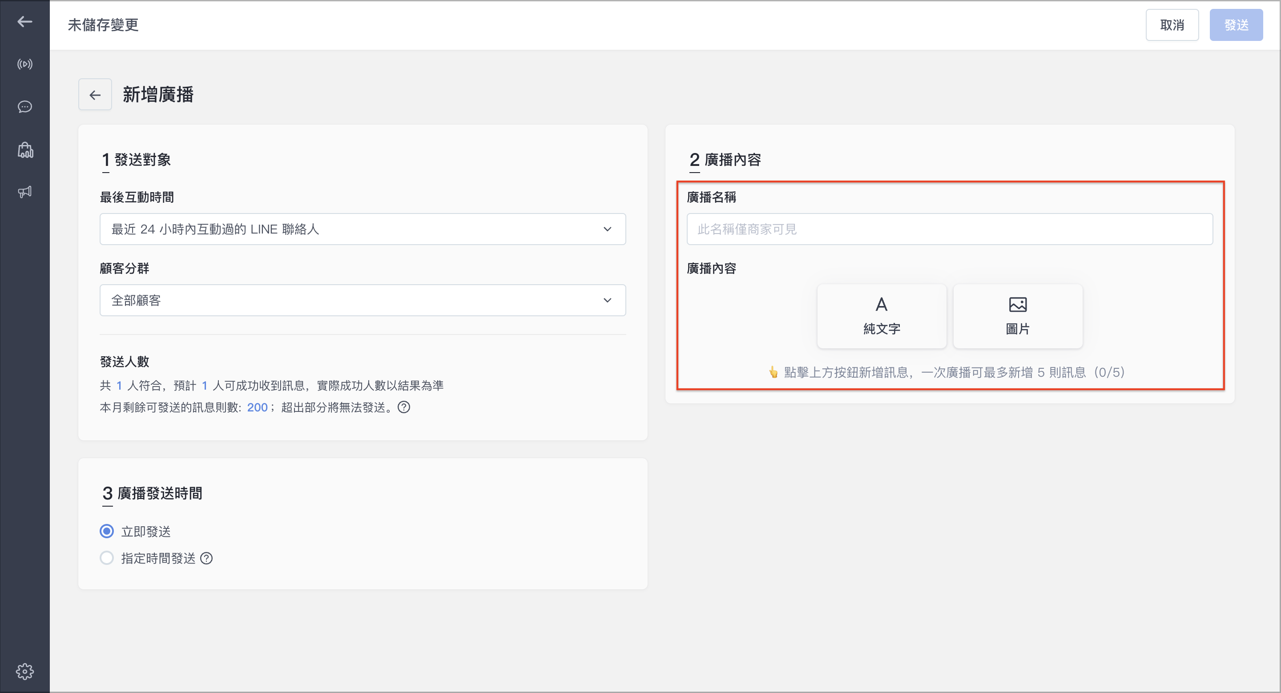Click the 發送 button
This screenshot has height=693, width=1281.
click(x=1236, y=25)
